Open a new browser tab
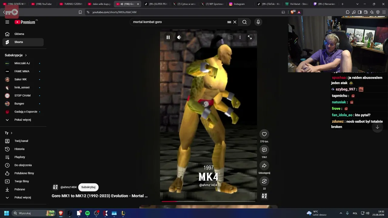 coord(343,4)
